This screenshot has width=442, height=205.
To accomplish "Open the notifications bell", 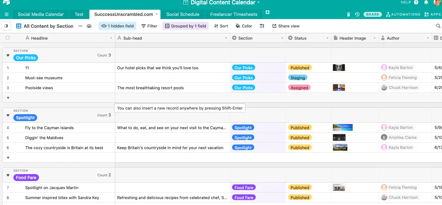I will click(x=426, y=2).
